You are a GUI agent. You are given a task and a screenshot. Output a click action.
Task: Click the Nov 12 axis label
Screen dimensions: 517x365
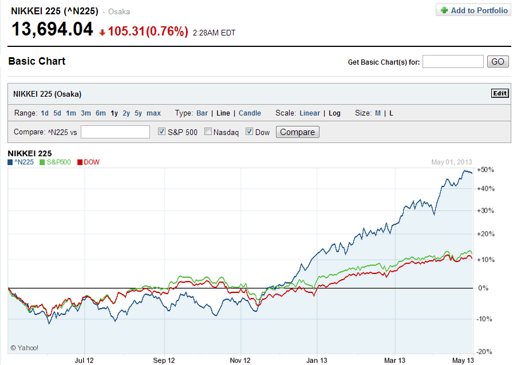click(x=240, y=360)
